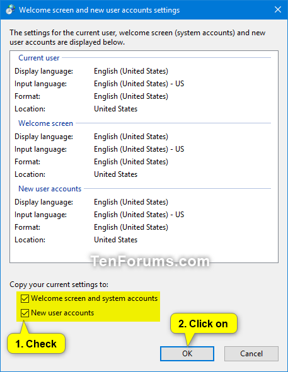The height and width of the screenshot is (372, 288).
Task: Close the Welcome screen settings dialog
Action: pyautogui.click(x=278, y=9)
